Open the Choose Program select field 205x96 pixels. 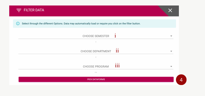point(96,66)
